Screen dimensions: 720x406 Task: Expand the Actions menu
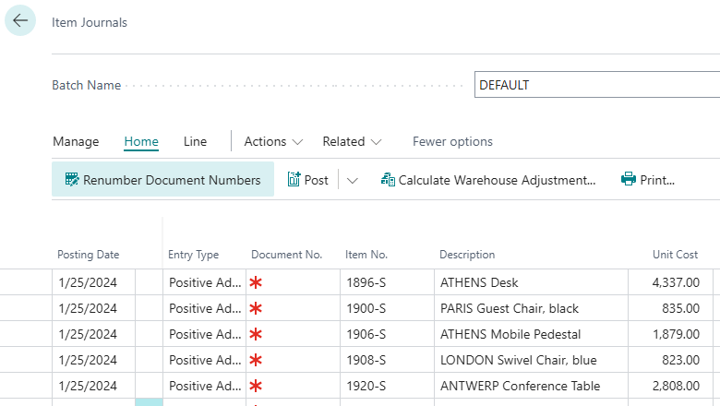[273, 141]
